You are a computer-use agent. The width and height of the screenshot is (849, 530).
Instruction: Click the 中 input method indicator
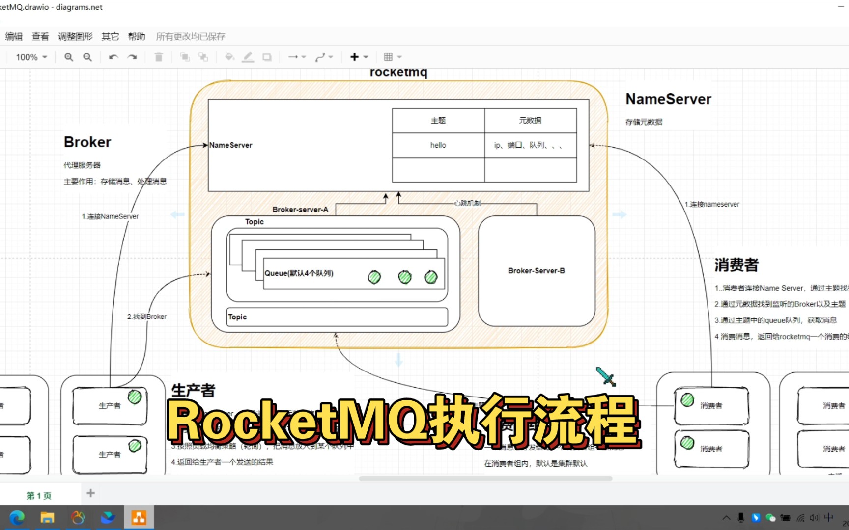pyautogui.click(x=829, y=517)
